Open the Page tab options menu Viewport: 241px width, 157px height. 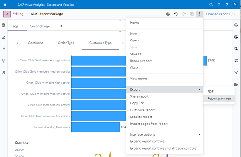click(x=22, y=26)
